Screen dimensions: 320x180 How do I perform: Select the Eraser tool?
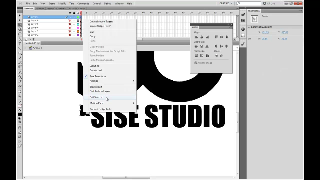point(20,86)
